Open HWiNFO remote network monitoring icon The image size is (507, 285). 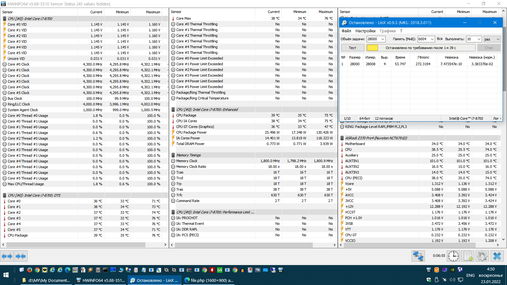(418, 256)
